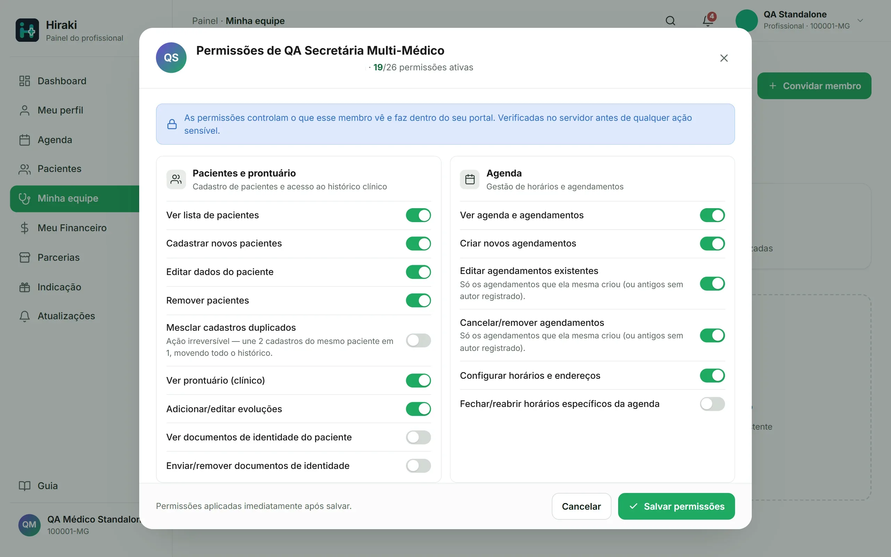The image size is (891, 557).
Task: Click the search magnifier icon in header
Action: [670, 21]
